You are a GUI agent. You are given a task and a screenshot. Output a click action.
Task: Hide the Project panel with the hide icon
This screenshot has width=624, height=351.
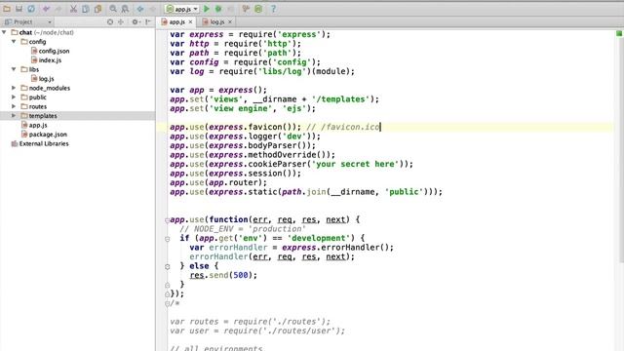148,21
